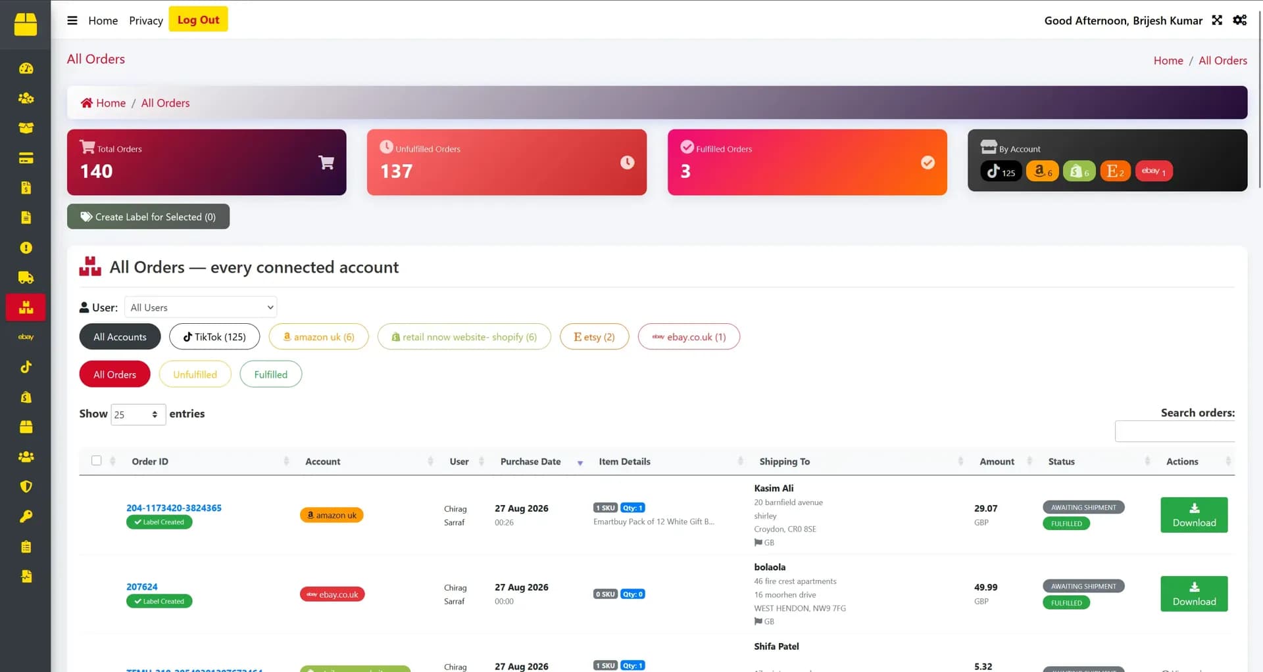Click the fullscreen expand icon in header
The width and height of the screenshot is (1263, 672).
[x=1217, y=20]
